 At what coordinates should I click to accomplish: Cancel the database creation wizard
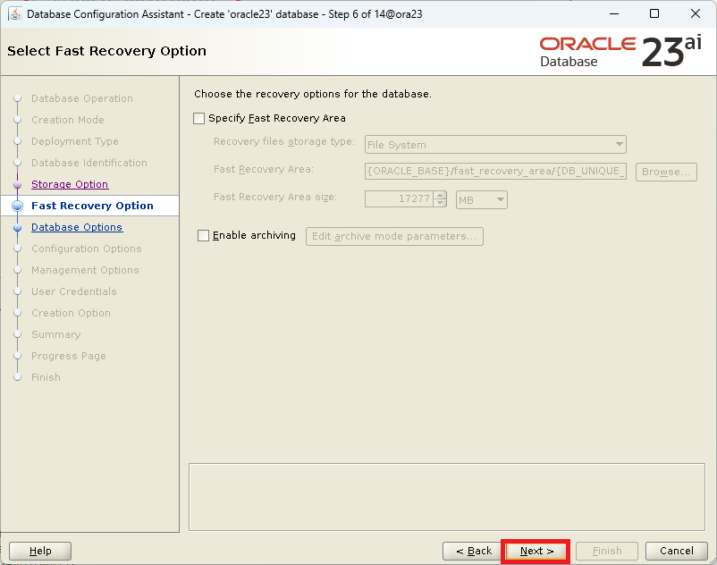tap(676, 551)
